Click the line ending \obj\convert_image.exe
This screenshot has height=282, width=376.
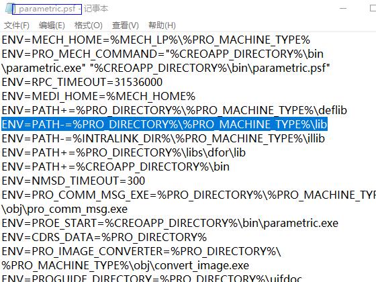tap(126, 266)
